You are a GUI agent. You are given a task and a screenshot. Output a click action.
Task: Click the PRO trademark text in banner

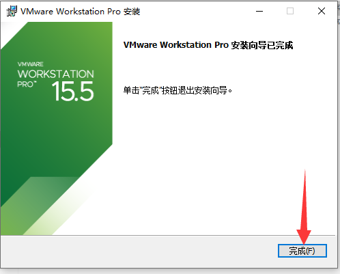pyautogui.click(x=27, y=84)
